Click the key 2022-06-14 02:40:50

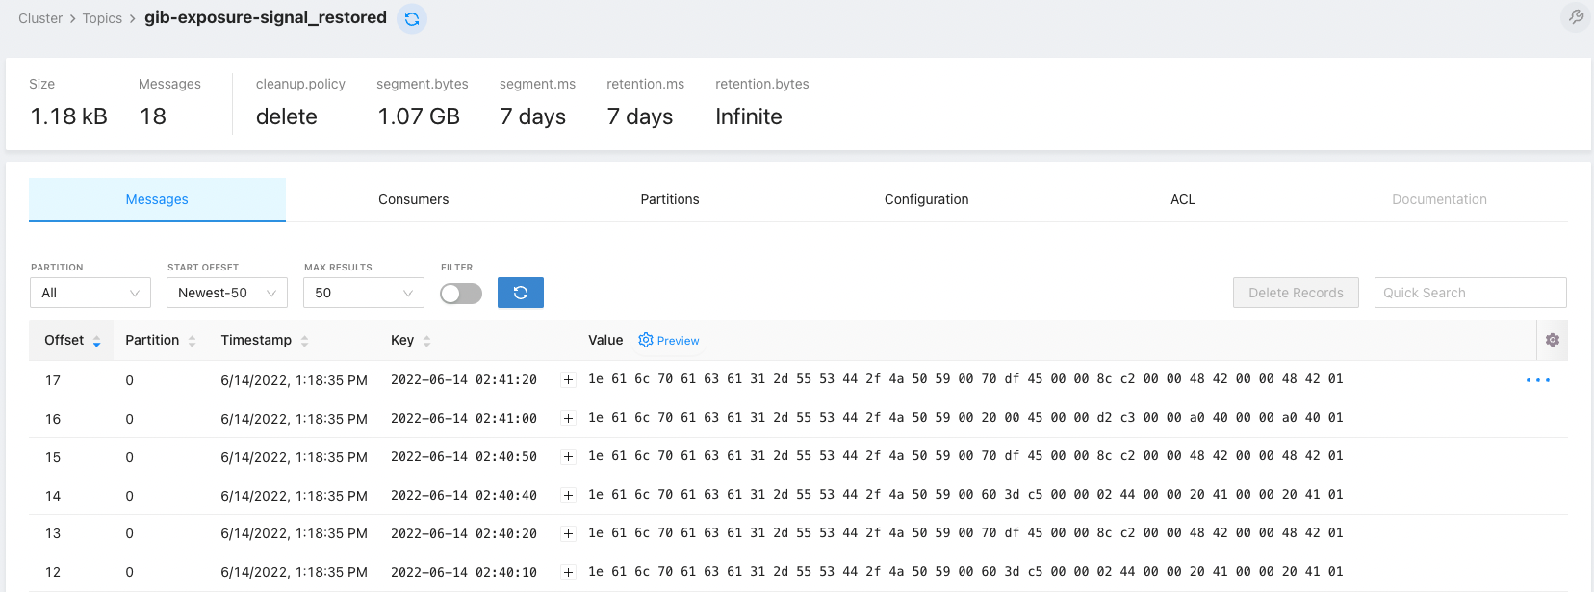click(x=464, y=457)
